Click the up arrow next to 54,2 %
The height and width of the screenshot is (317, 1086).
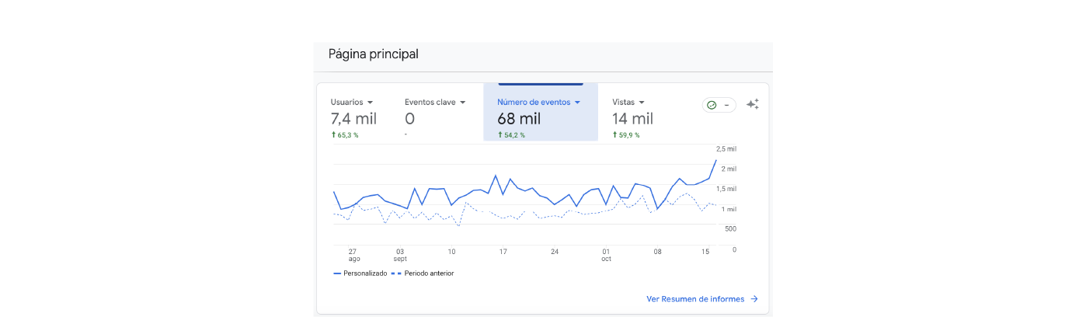click(x=500, y=135)
